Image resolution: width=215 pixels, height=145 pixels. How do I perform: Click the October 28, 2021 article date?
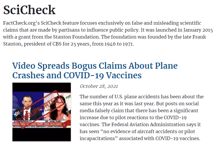(x=99, y=86)
